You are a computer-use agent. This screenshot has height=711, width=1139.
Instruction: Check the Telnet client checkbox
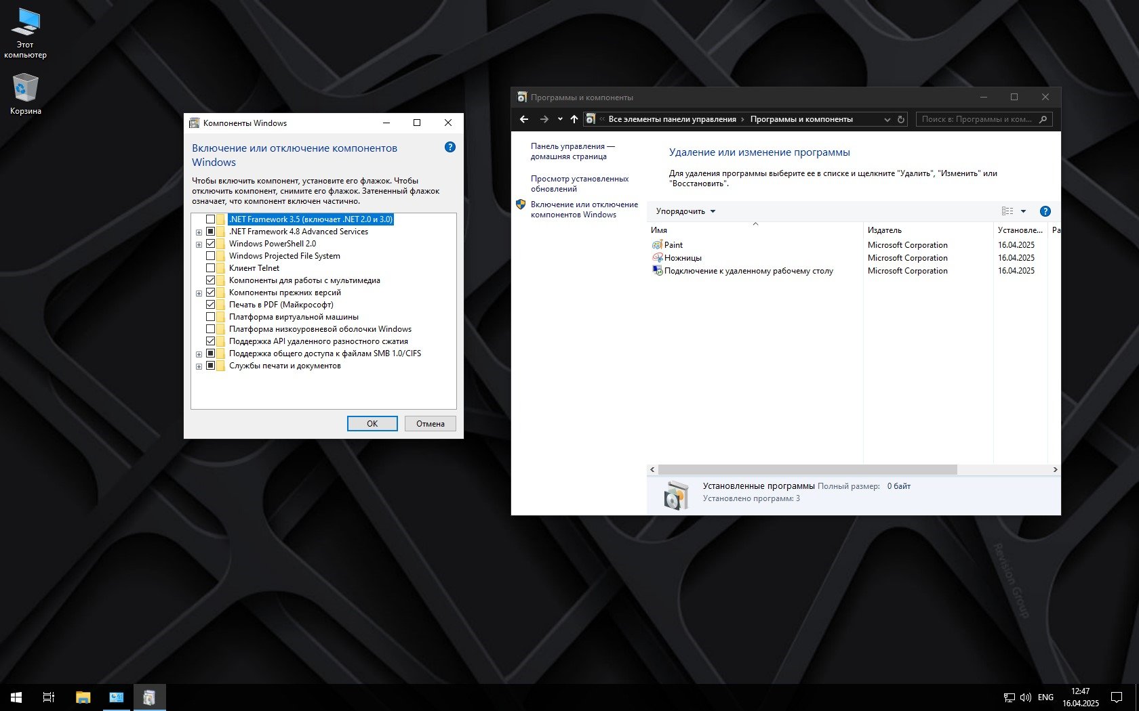pos(211,268)
